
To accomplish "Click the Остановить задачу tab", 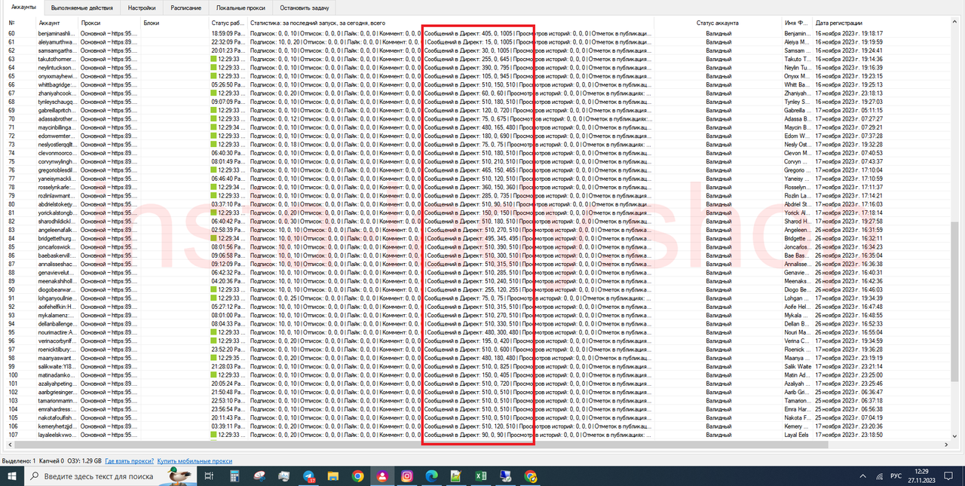I will coord(305,8).
